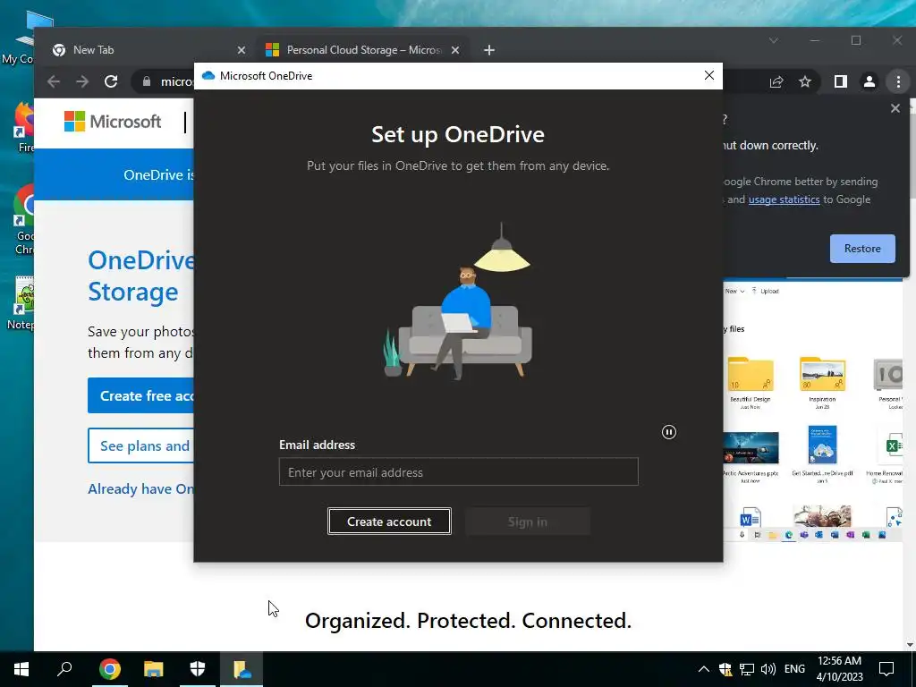
Task: Bookmark this tab with the star icon
Action: pyautogui.click(x=805, y=81)
